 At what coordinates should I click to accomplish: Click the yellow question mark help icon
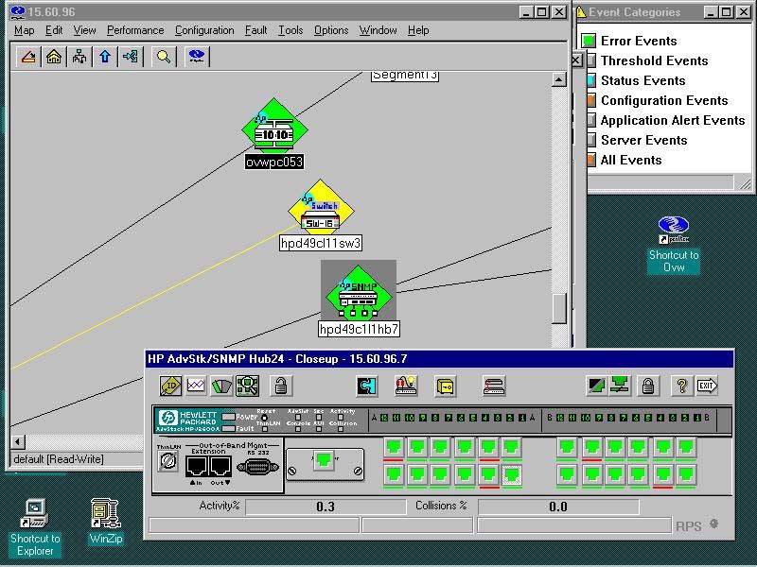click(681, 386)
